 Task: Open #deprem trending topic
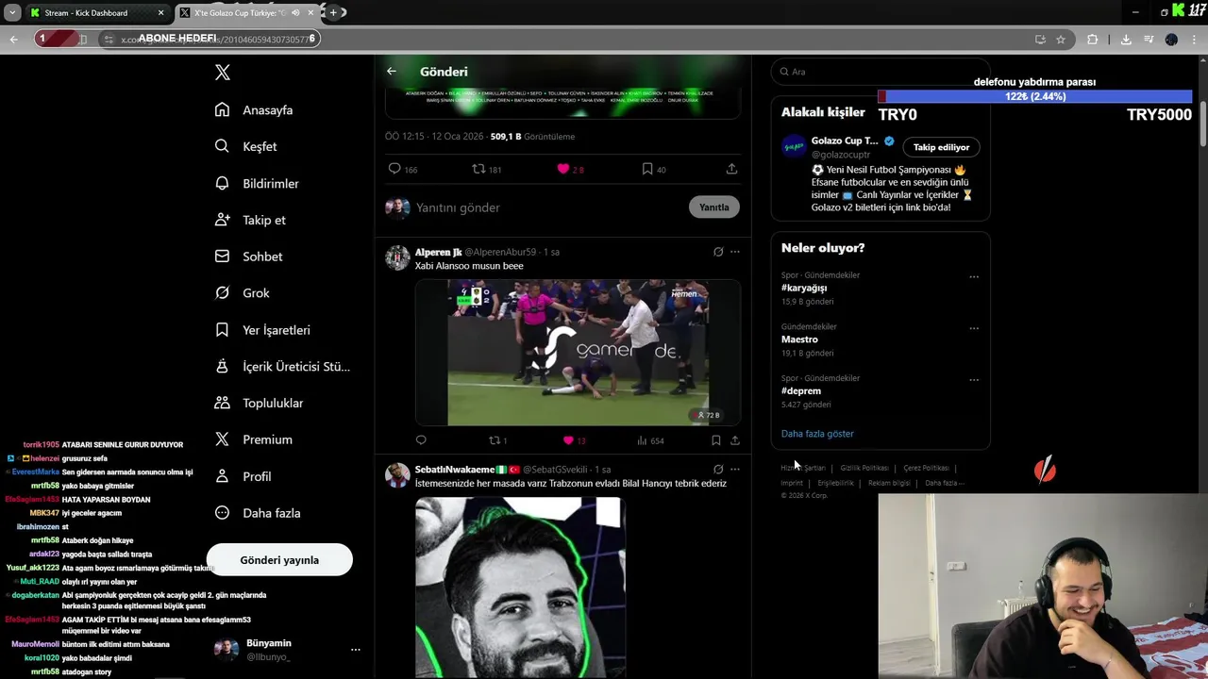pos(801,390)
